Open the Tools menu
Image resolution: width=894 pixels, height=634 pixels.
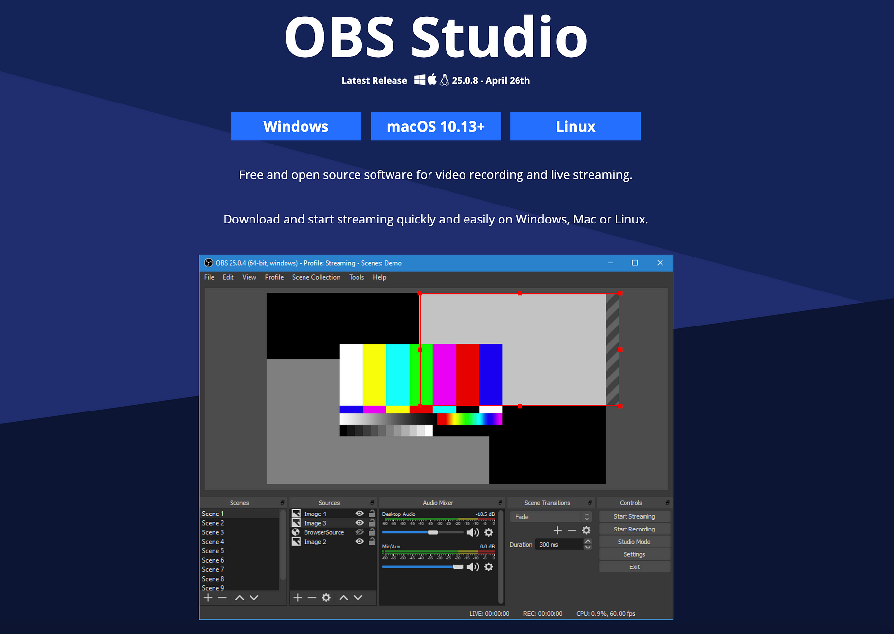tap(357, 277)
